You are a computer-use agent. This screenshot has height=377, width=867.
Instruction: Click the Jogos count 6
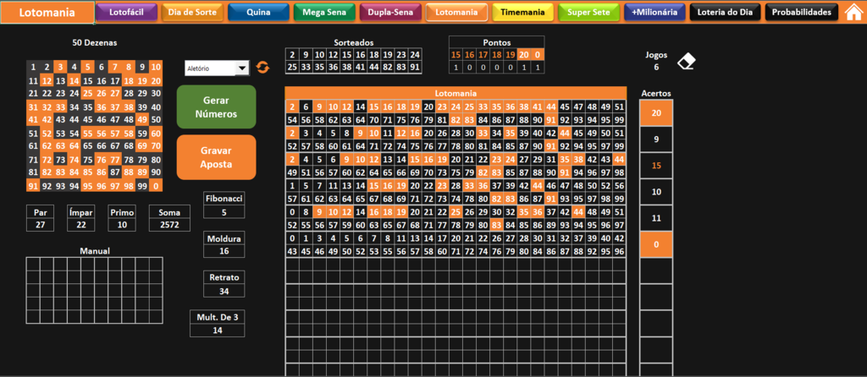656,67
